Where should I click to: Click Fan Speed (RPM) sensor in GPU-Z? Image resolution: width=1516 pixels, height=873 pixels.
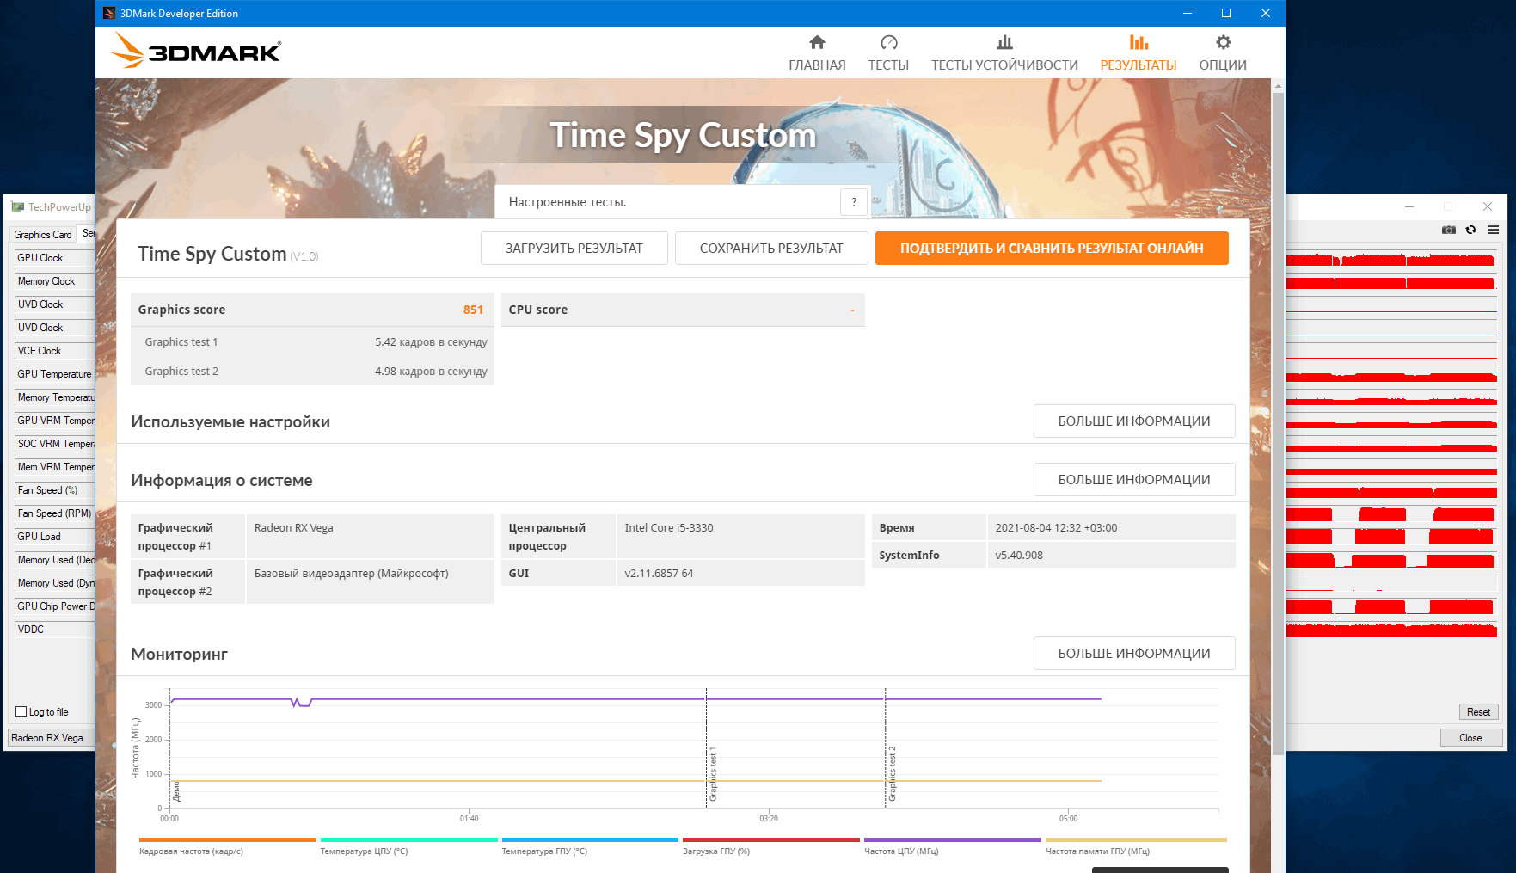(54, 513)
